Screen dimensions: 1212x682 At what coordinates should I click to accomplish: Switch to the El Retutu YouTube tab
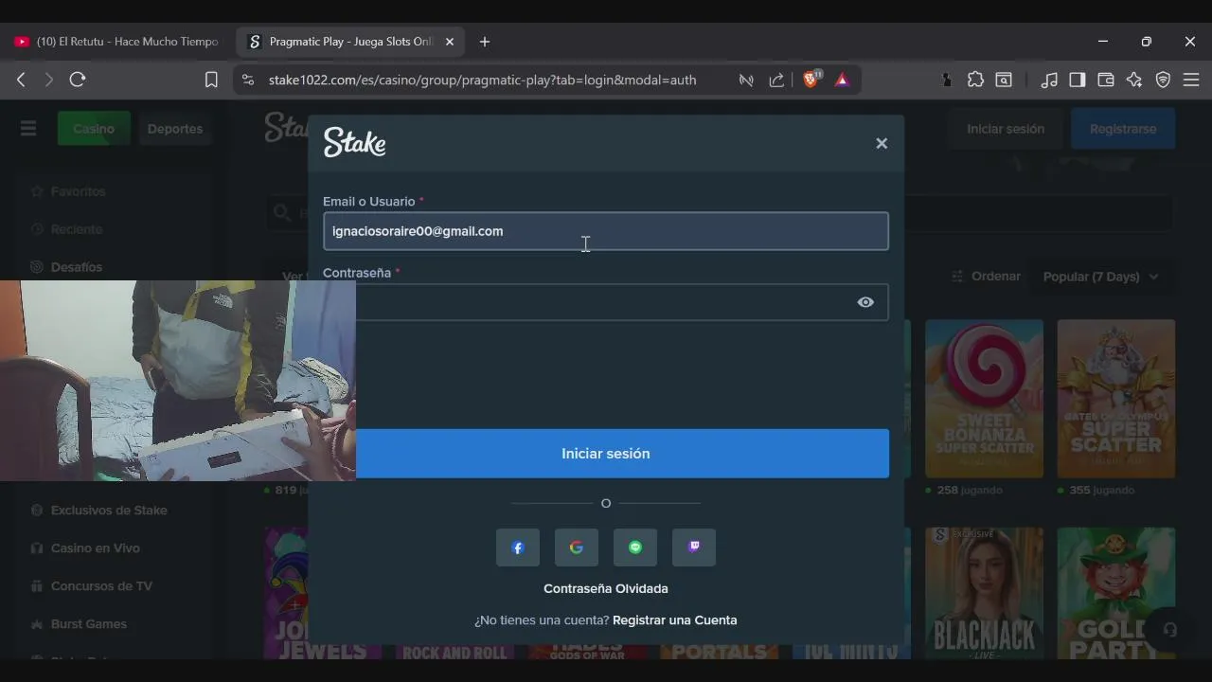(117, 42)
